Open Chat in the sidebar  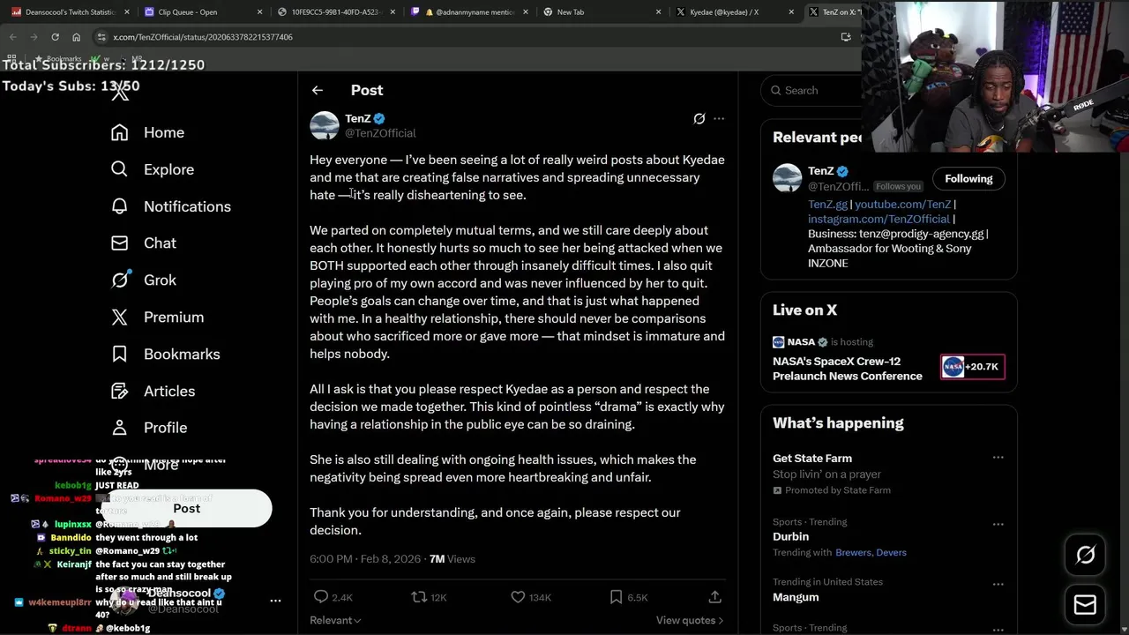(x=143, y=243)
